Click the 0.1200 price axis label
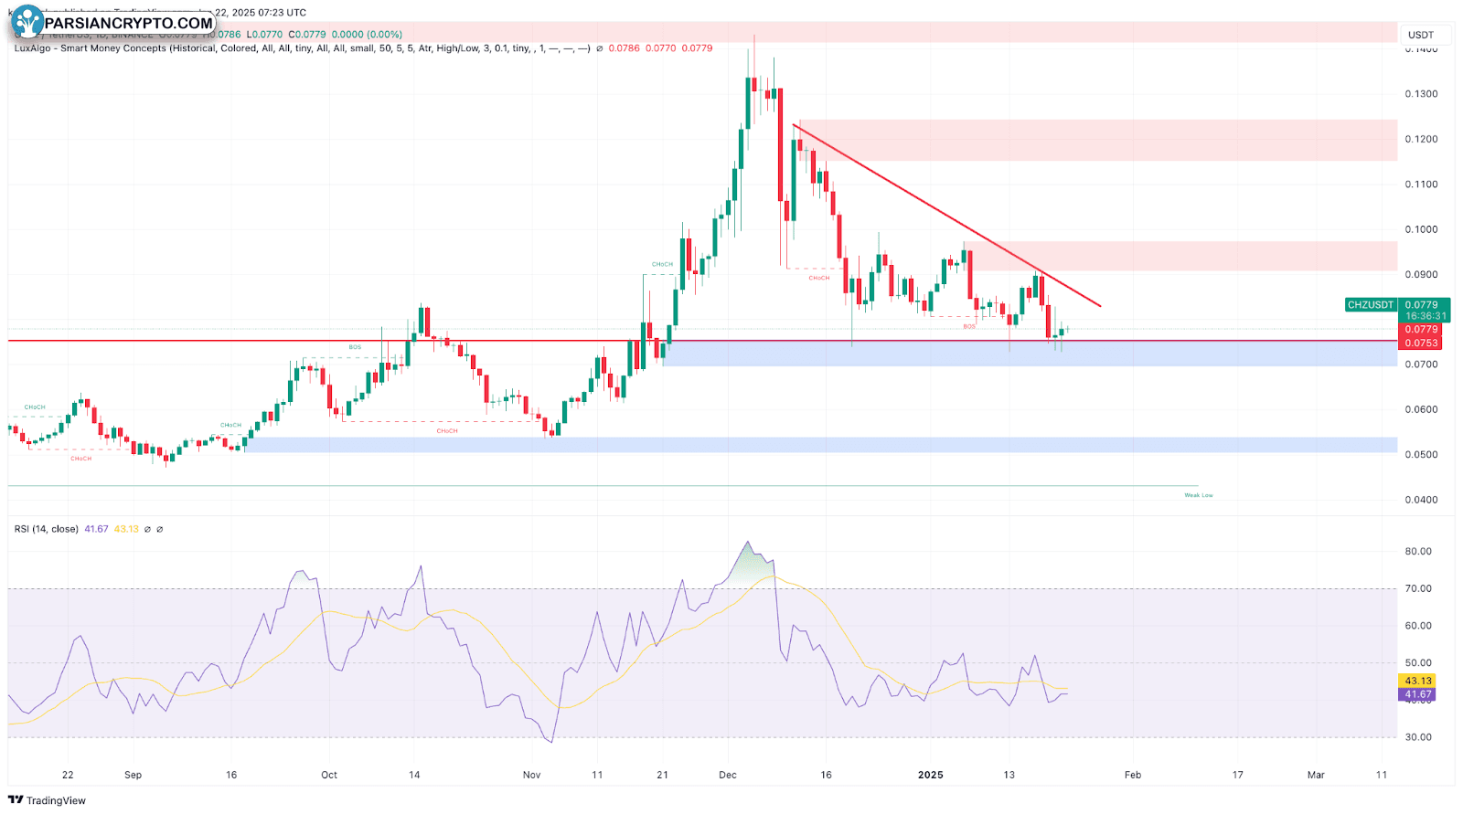The image size is (1463, 814). click(1421, 140)
